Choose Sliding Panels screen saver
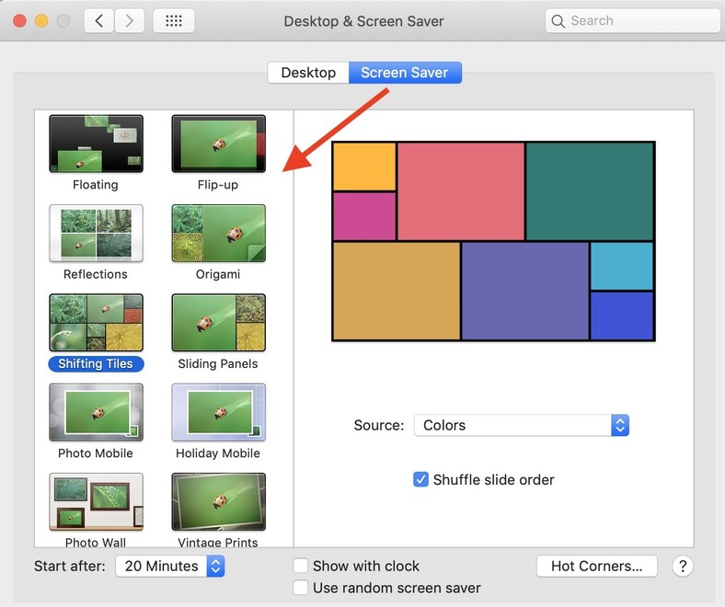 pos(219,323)
